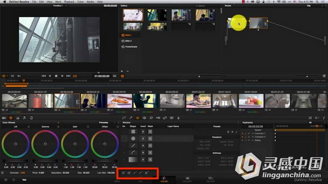Open the Camera Raw palette icon
Image resolution: width=328 pixels, height=184 pixels.
(4, 118)
